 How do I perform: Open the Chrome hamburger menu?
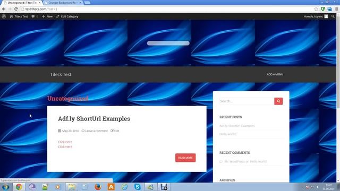(x=336, y=9)
